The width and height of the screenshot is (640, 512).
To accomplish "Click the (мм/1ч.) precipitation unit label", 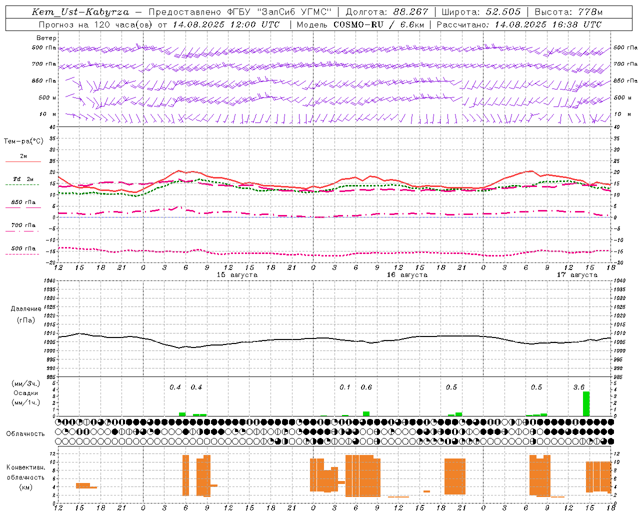I will 26,402.
